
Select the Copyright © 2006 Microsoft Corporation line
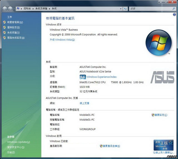(84, 35)
